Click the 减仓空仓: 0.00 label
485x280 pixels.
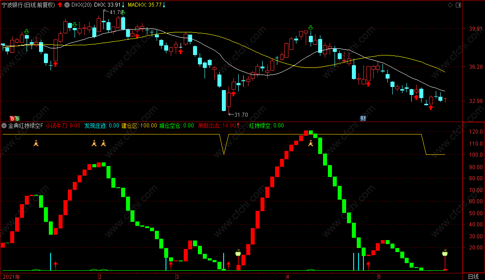[x=177, y=126]
